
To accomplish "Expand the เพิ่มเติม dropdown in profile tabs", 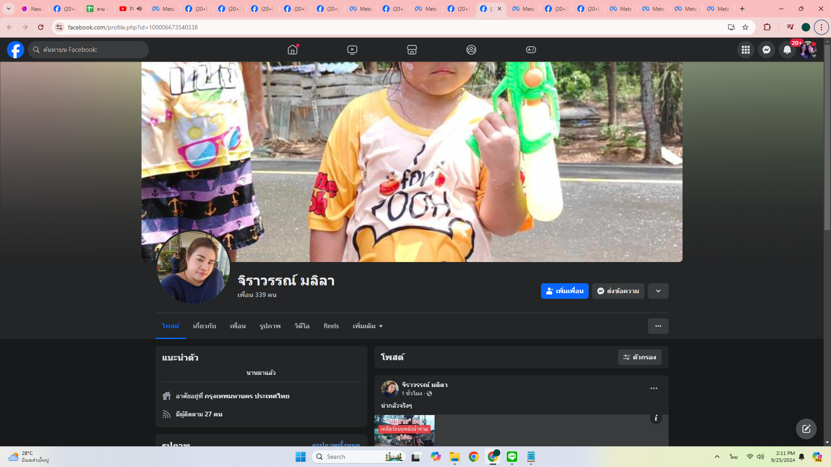I will (x=367, y=326).
